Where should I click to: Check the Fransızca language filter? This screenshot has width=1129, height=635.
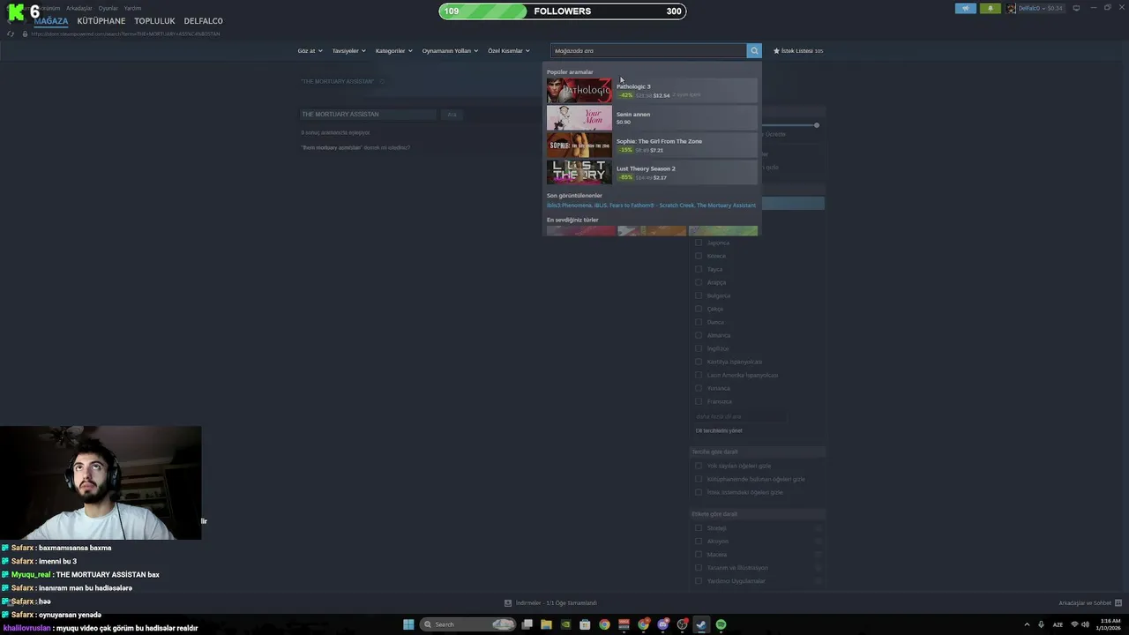pos(699,401)
